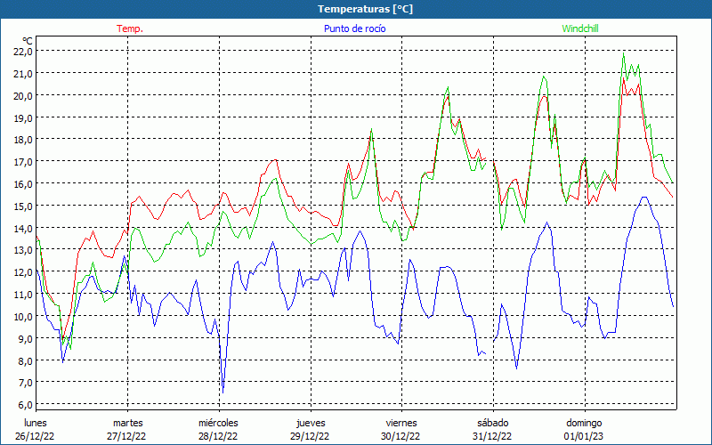Image resolution: width=712 pixels, height=445 pixels.
Task: Click the 17,0 y-axis value
Action: point(24,162)
